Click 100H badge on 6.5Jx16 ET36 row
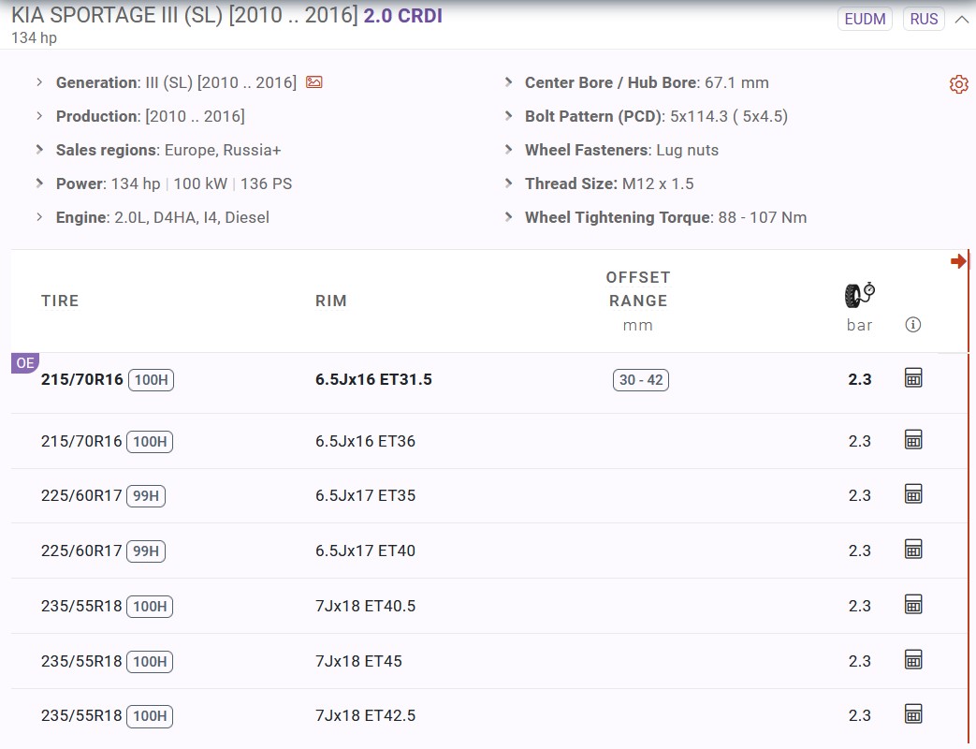 click(150, 441)
